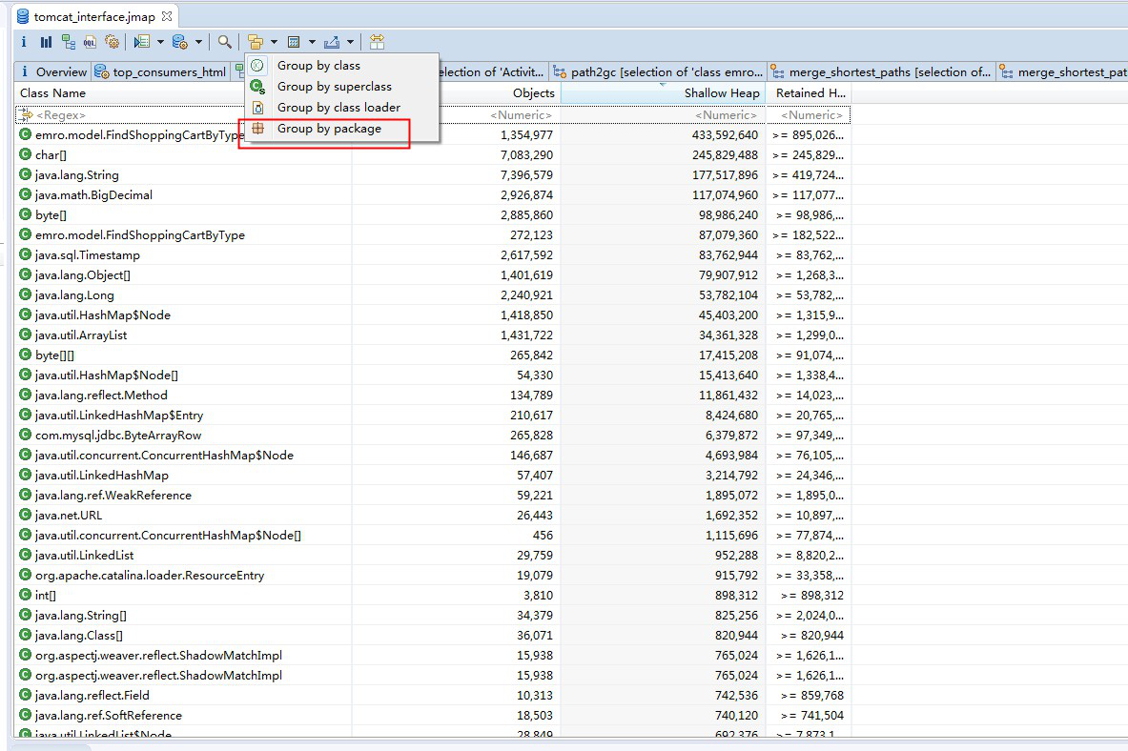Switch to the Overview tab
The height and width of the screenshot is (751, 1128).
[x=60, y=72]
